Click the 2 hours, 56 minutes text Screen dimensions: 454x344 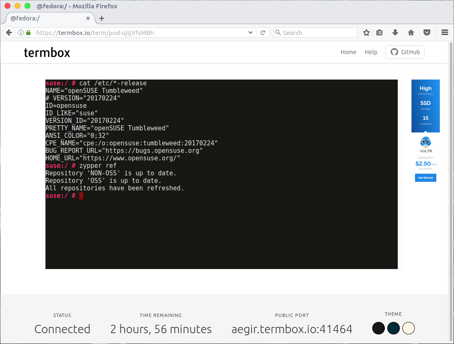point(161,329)
